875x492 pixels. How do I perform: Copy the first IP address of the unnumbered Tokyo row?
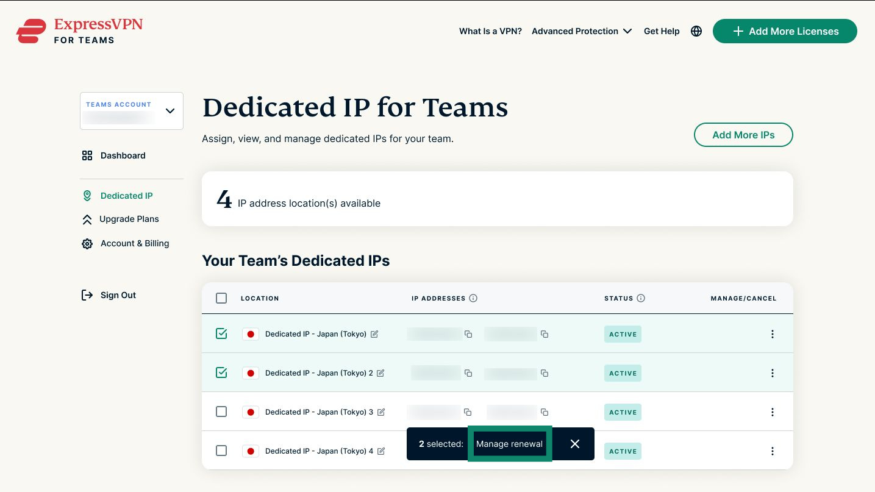(468, 334)
